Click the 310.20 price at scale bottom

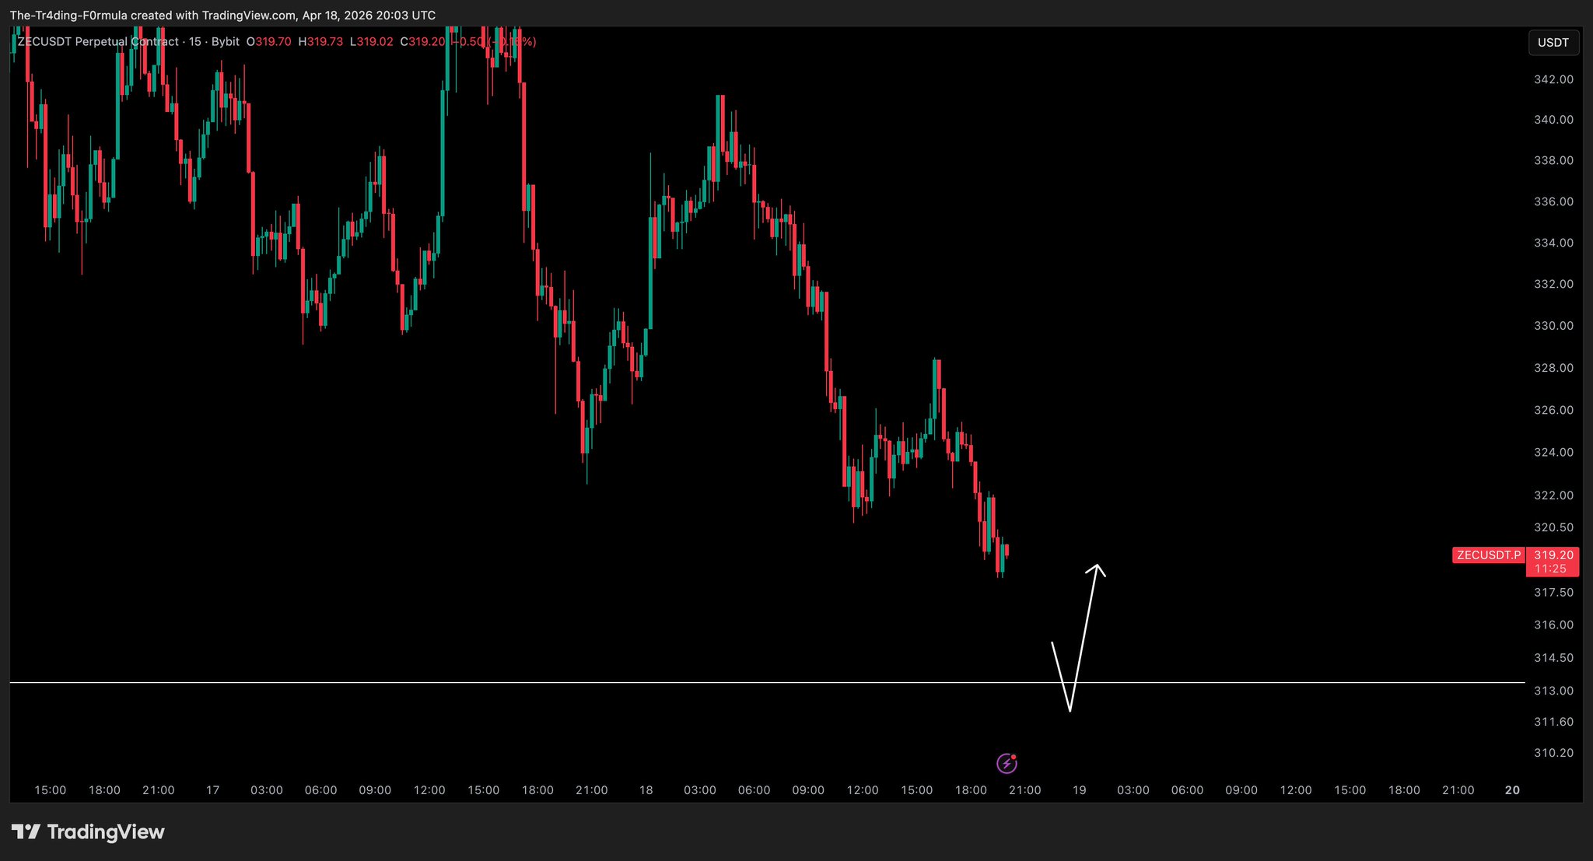(1553, 752)
